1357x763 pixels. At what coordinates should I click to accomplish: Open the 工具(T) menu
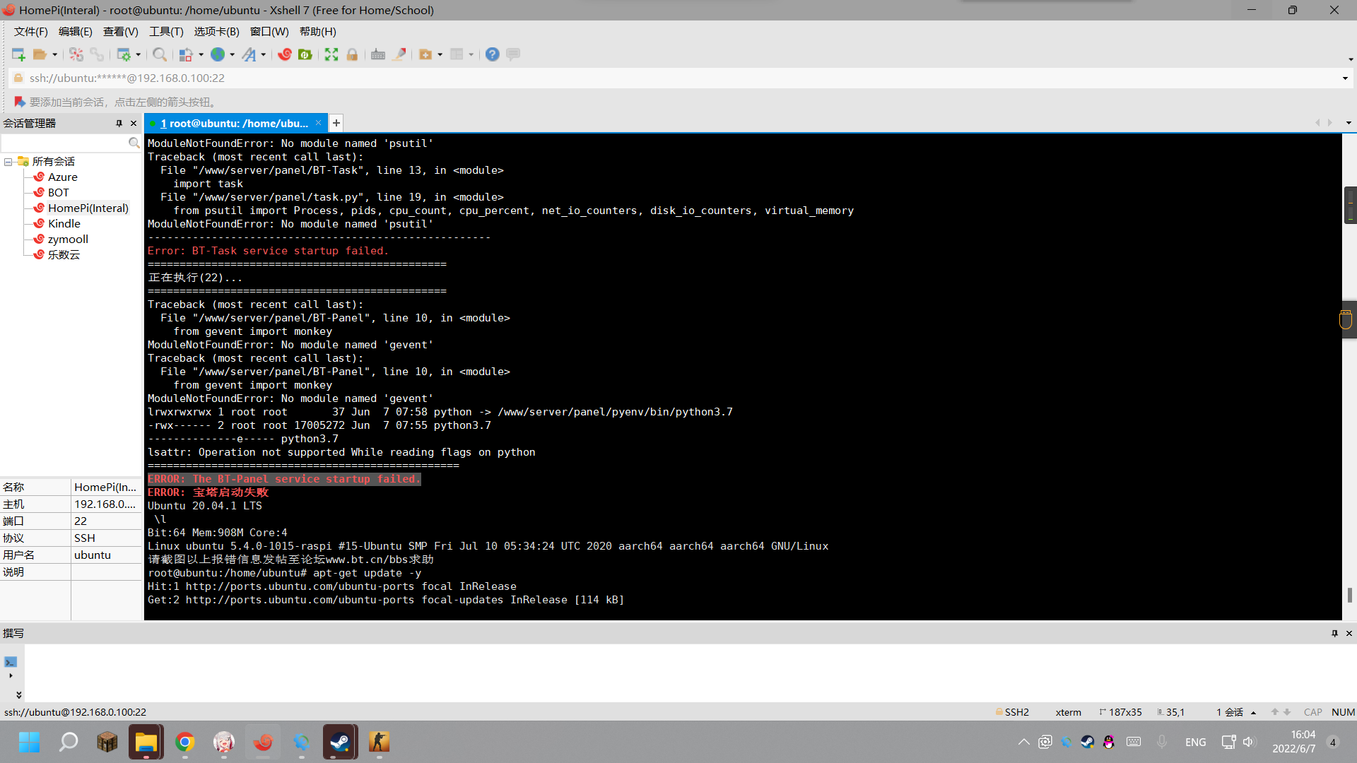(x=166, y=32)
